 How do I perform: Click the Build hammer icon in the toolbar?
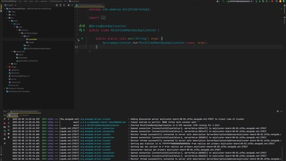tap(223, 1)
